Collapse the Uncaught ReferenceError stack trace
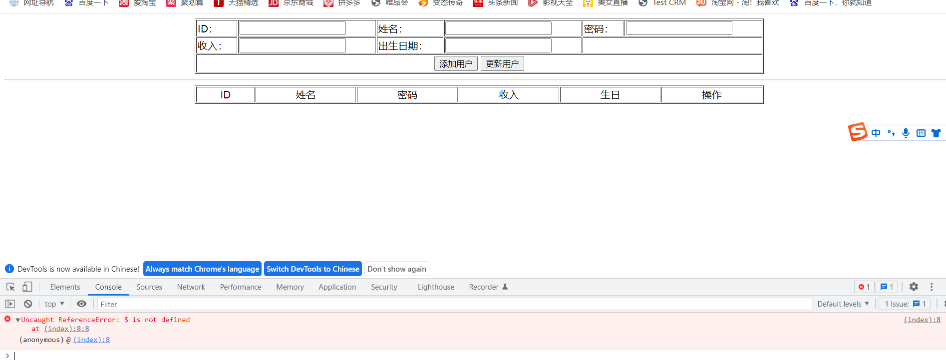The image size is (946, 360). 18,320
